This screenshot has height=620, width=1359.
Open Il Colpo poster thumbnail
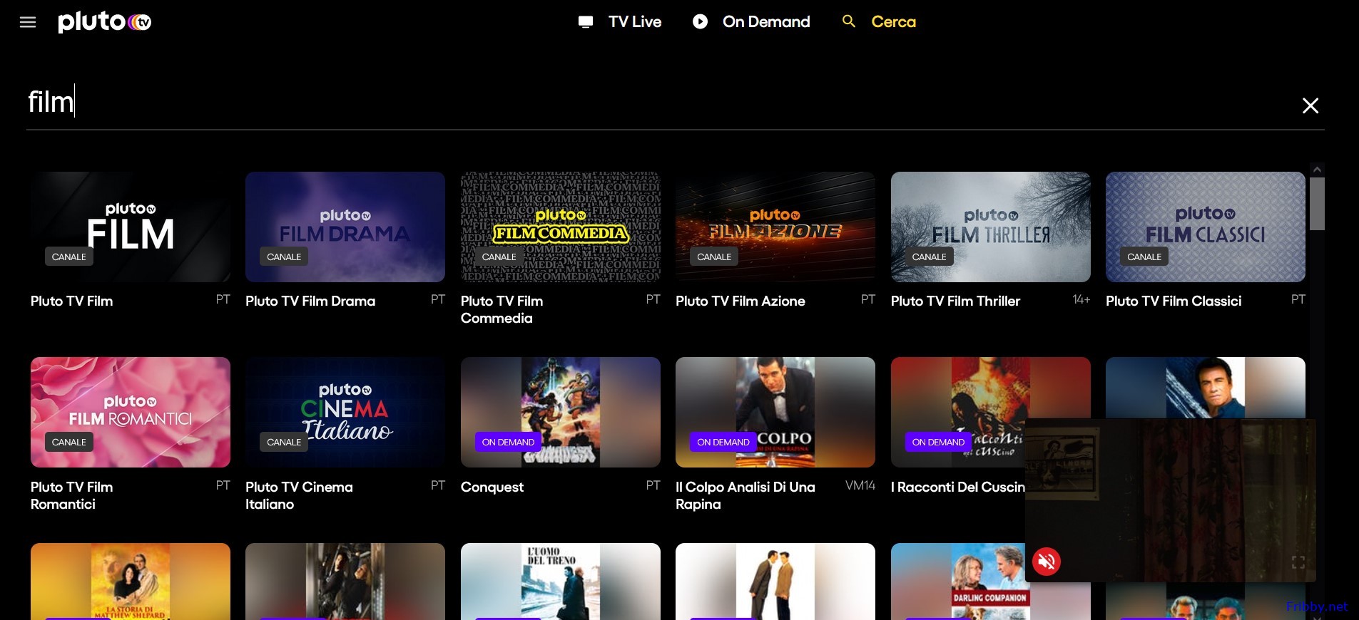pyautogui.click(x=775, y=412)
